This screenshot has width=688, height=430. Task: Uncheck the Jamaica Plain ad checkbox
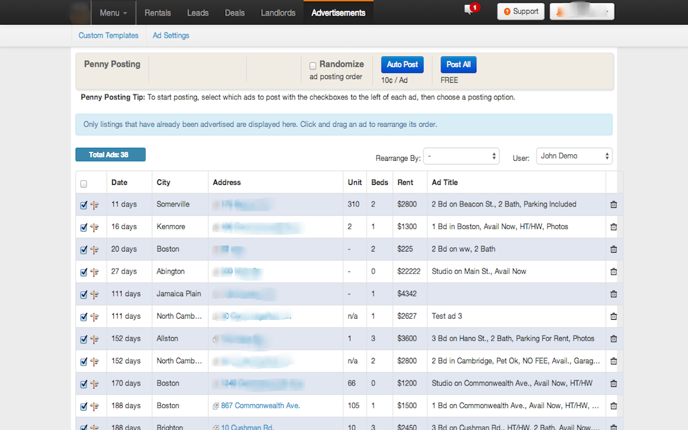(83, 295)
